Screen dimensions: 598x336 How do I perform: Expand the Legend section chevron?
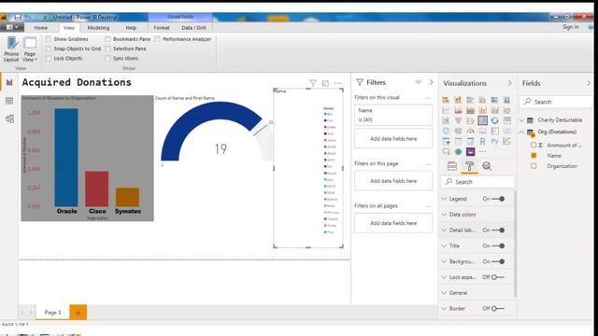[444, 199]
